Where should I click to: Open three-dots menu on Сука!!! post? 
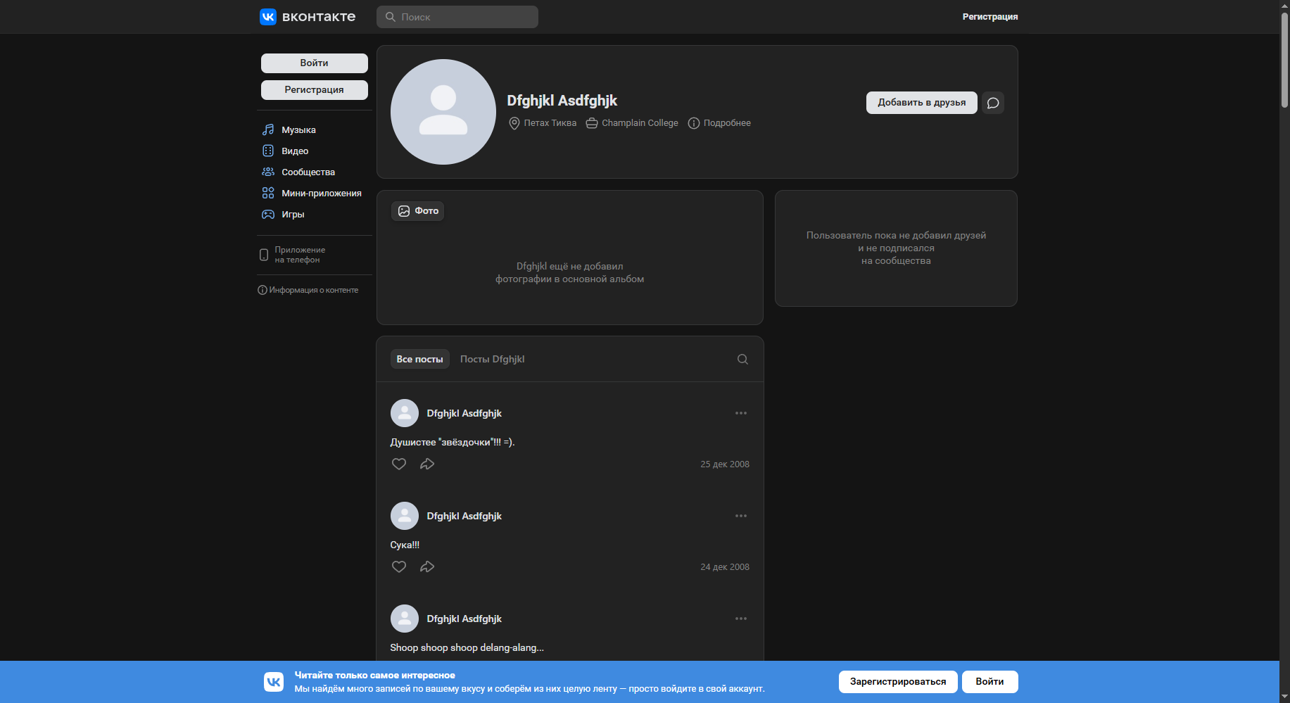click(741, 516)
